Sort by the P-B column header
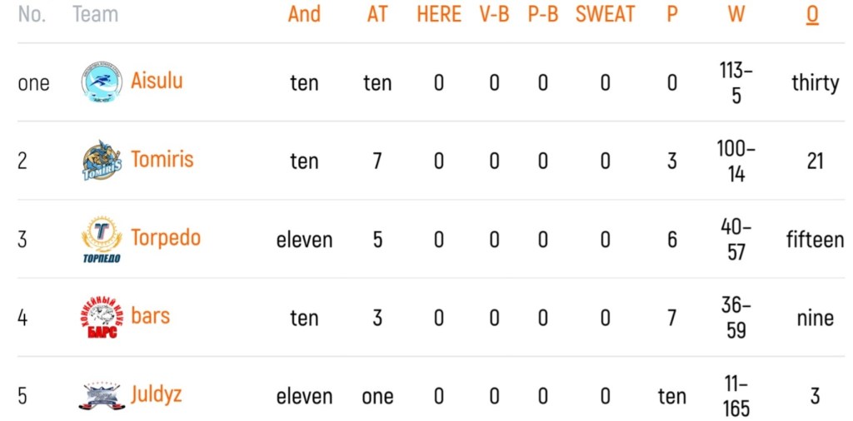Image resolution: width=853 pixels, height=421 pixels. click(x=543, y=14)
